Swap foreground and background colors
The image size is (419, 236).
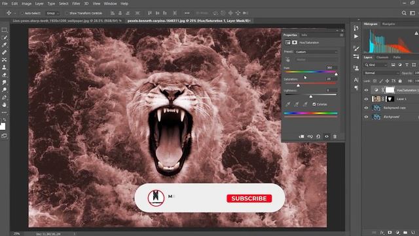click(5, 119)
